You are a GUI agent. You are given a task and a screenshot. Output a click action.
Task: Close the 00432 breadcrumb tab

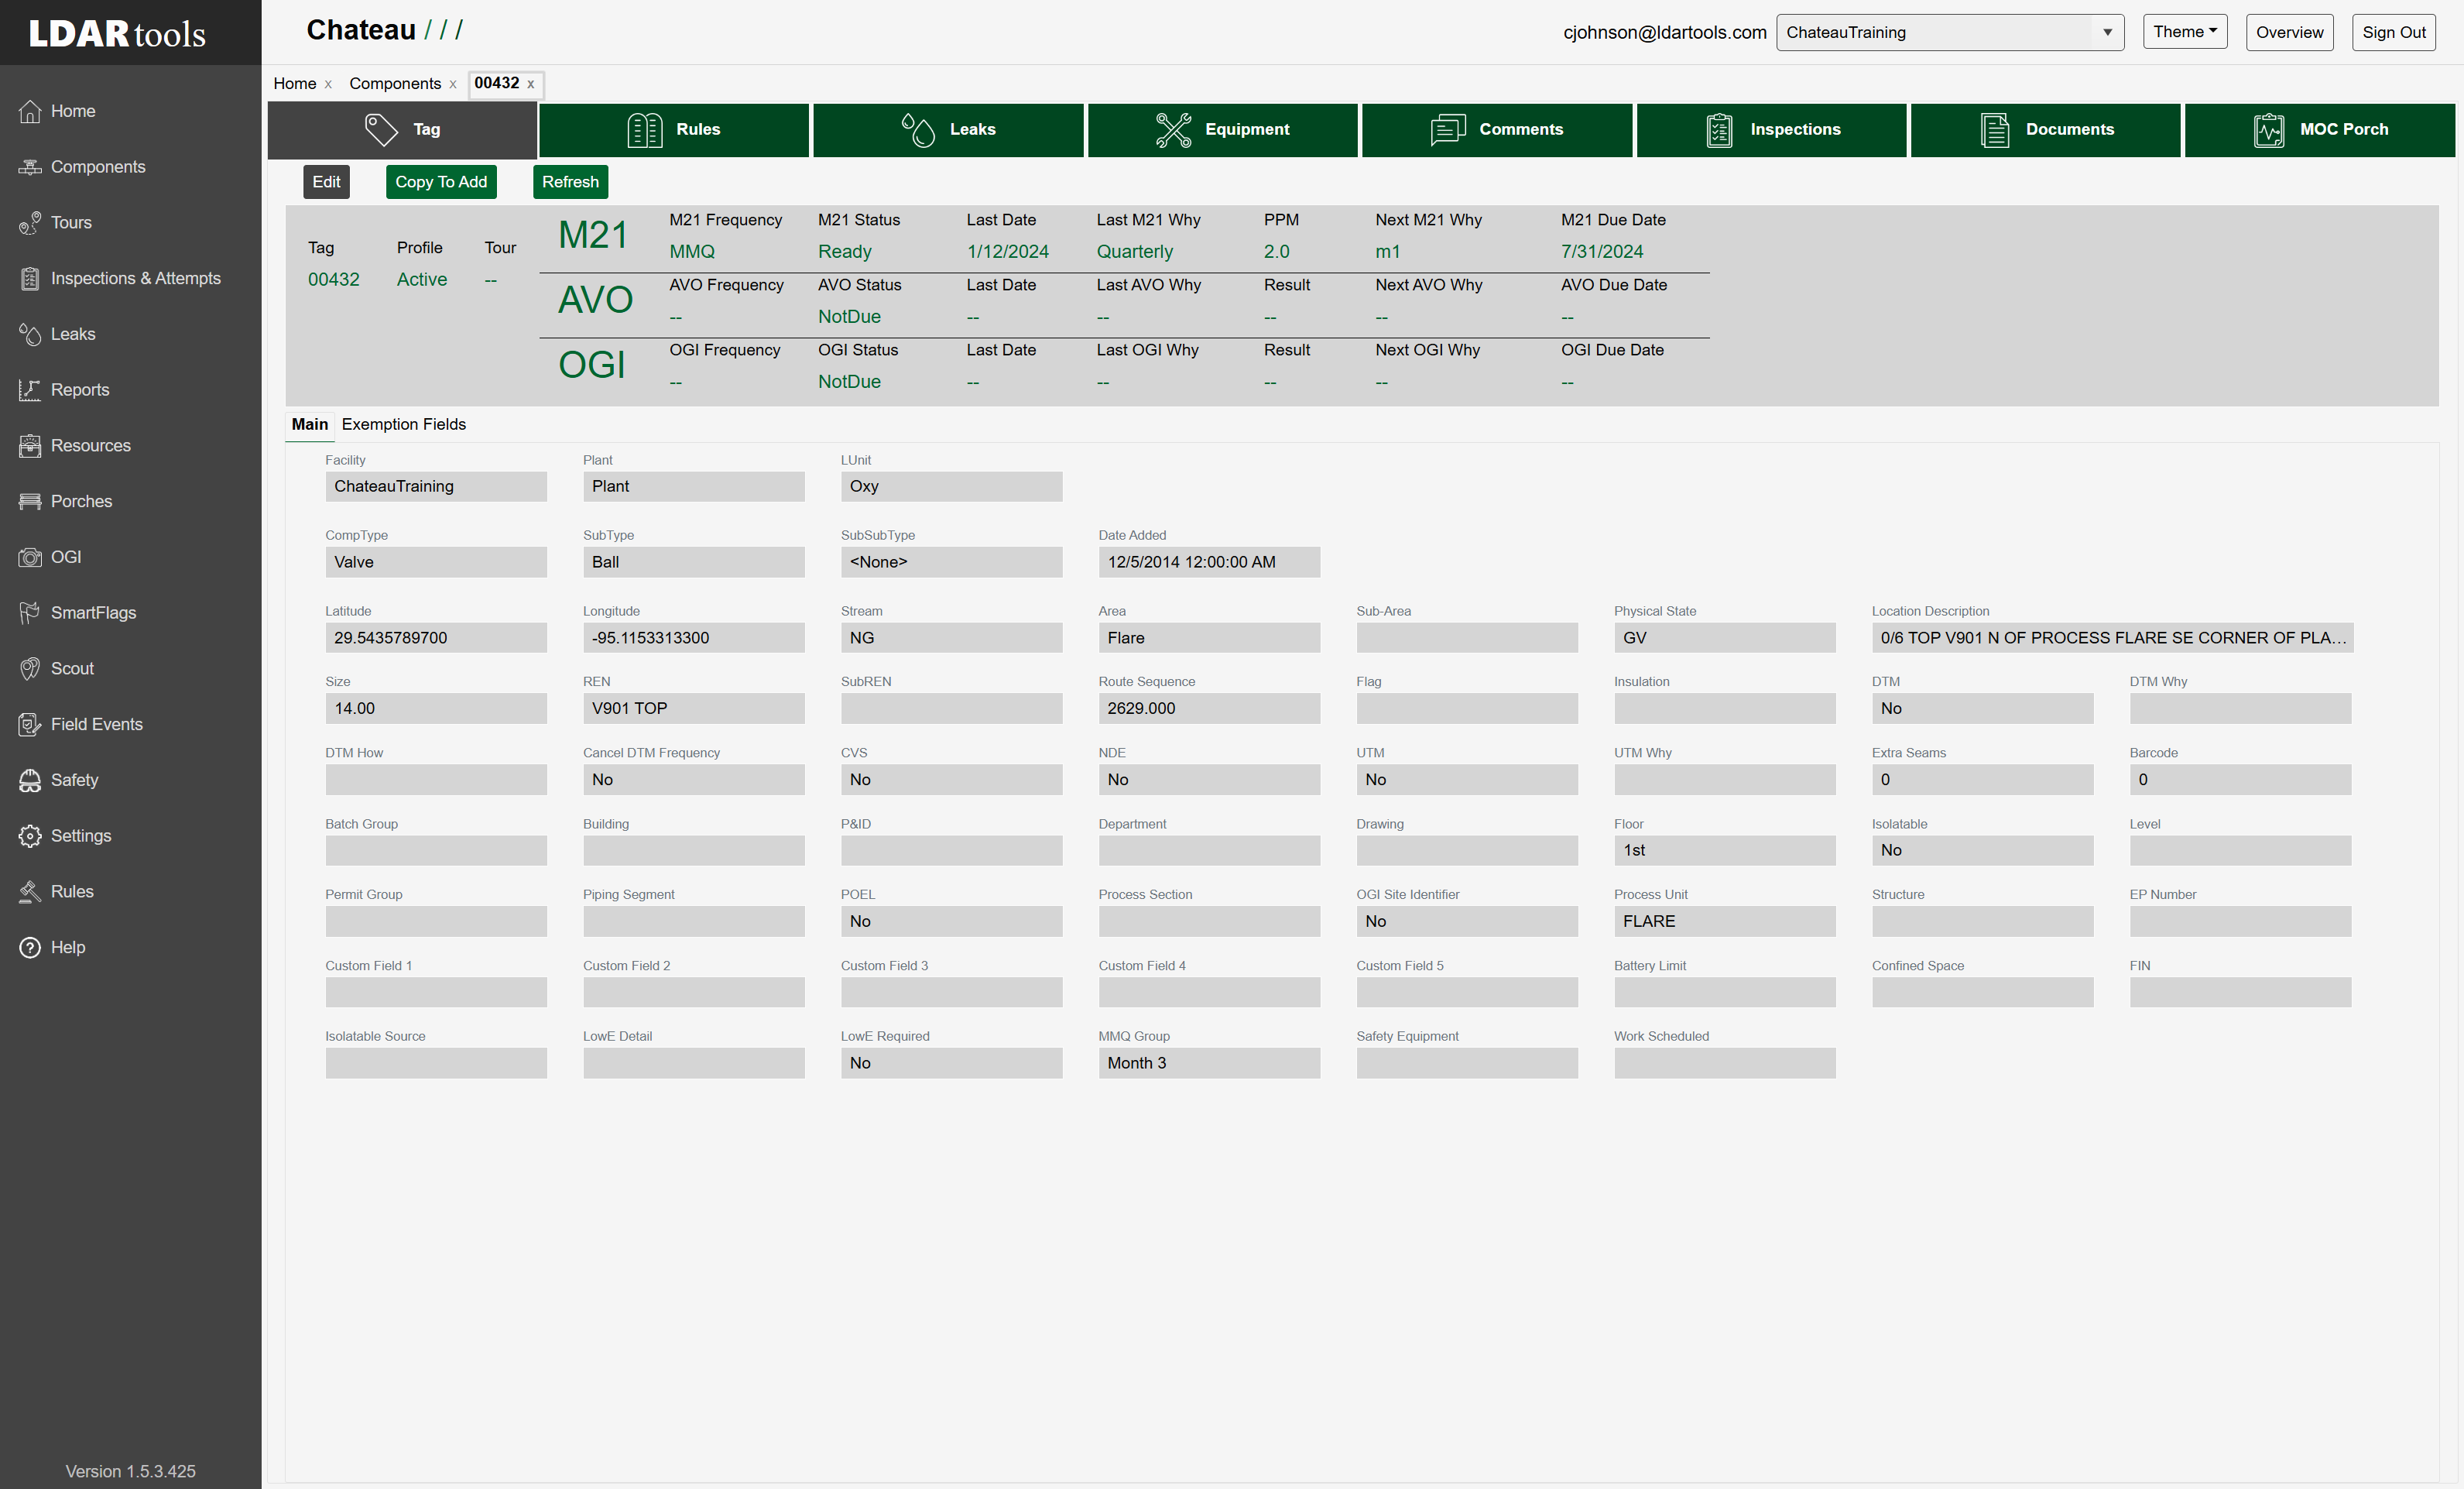[531, 84]
